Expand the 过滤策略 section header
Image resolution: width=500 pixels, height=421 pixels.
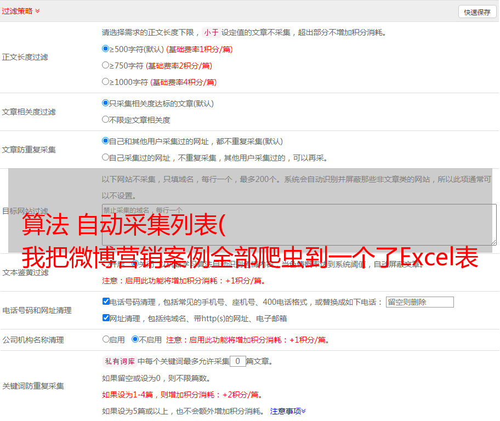21,11
